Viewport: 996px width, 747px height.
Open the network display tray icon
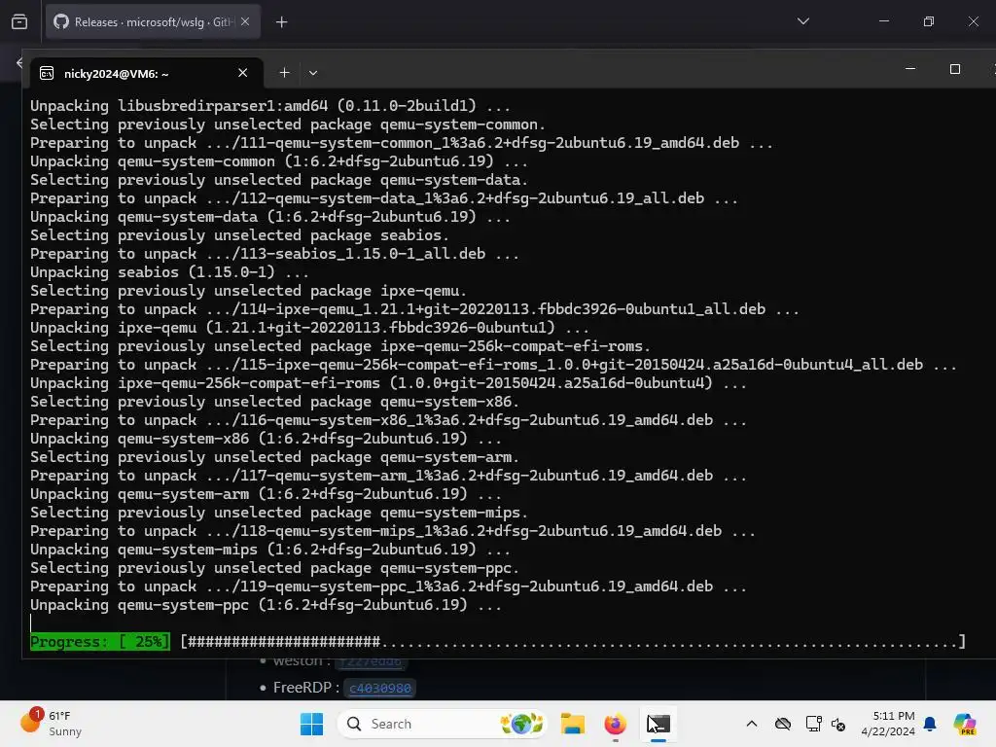(813, 724)
